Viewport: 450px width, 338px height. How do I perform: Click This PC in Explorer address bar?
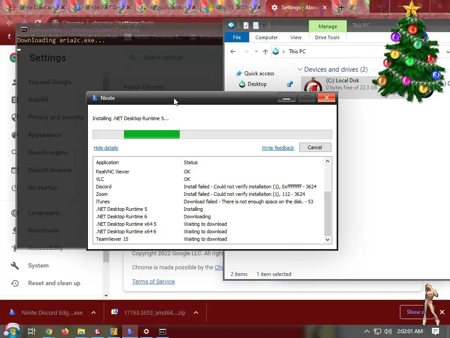point(297,51)
